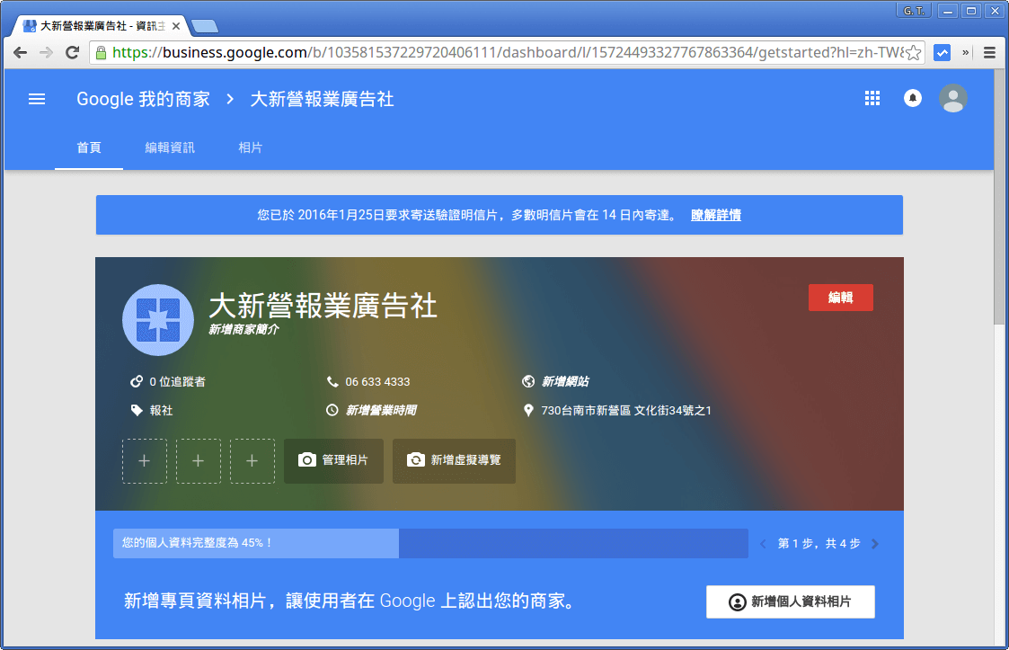Click the left chevron before 第 1 步
1009x650 pixels.
765,543
